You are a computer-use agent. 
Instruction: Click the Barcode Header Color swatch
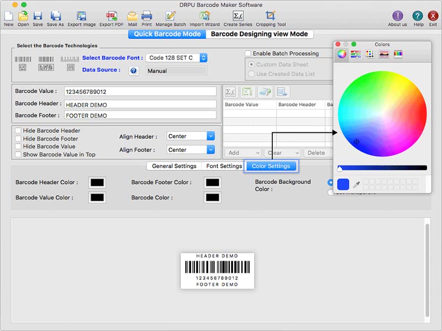(x=97, y=183)
